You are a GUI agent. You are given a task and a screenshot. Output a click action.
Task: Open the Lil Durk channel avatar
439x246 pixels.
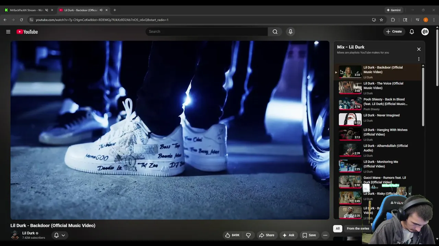(15, 235)
